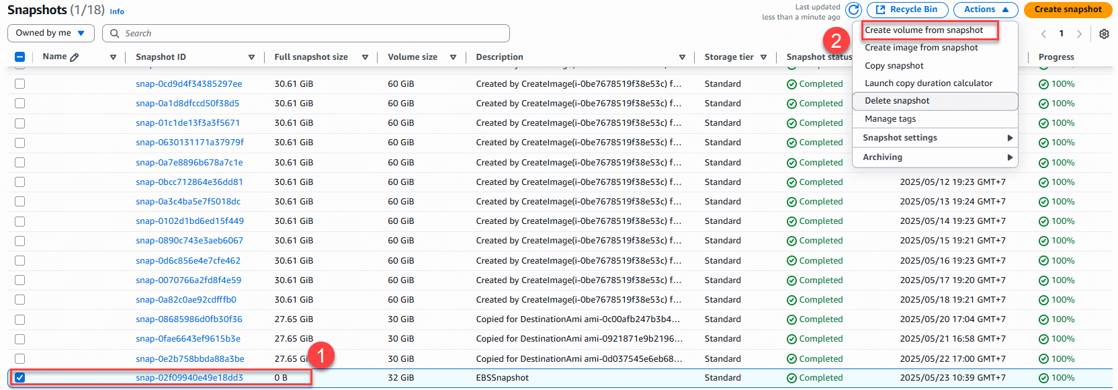Go to previous page arrow
The width and height of the screenshot is (1118, 390).
pos(1043,34)
